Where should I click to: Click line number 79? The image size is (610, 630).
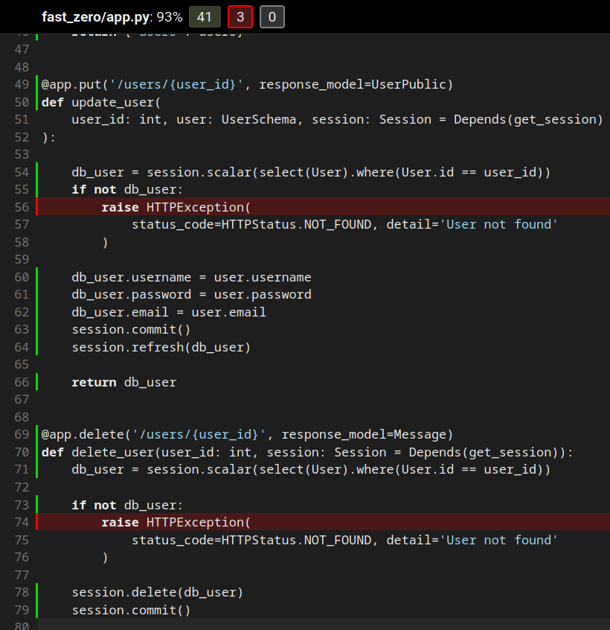21,611
